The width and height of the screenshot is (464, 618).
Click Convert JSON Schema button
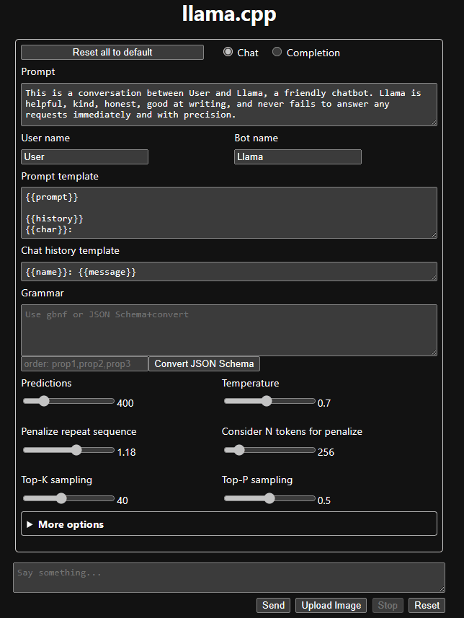[204, 363]
